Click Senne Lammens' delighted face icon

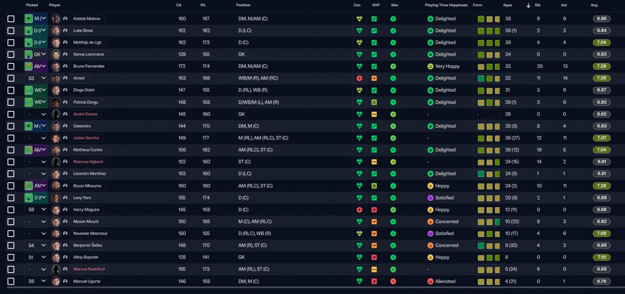pyautogui.click(x=430, y=54)
